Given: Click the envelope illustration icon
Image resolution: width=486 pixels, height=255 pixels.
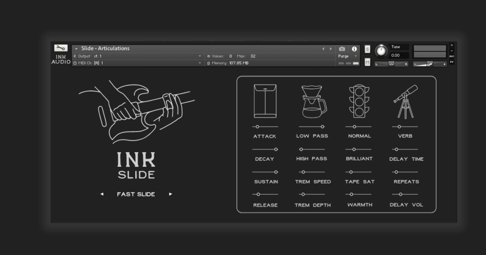Looking at the screenshot, I should point(265,101).
